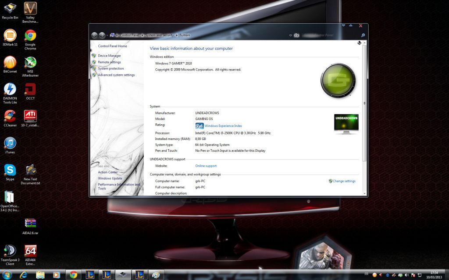Select the BitComet desktop icon
Viewport: 449px width, 280px height.
(10, 65)
